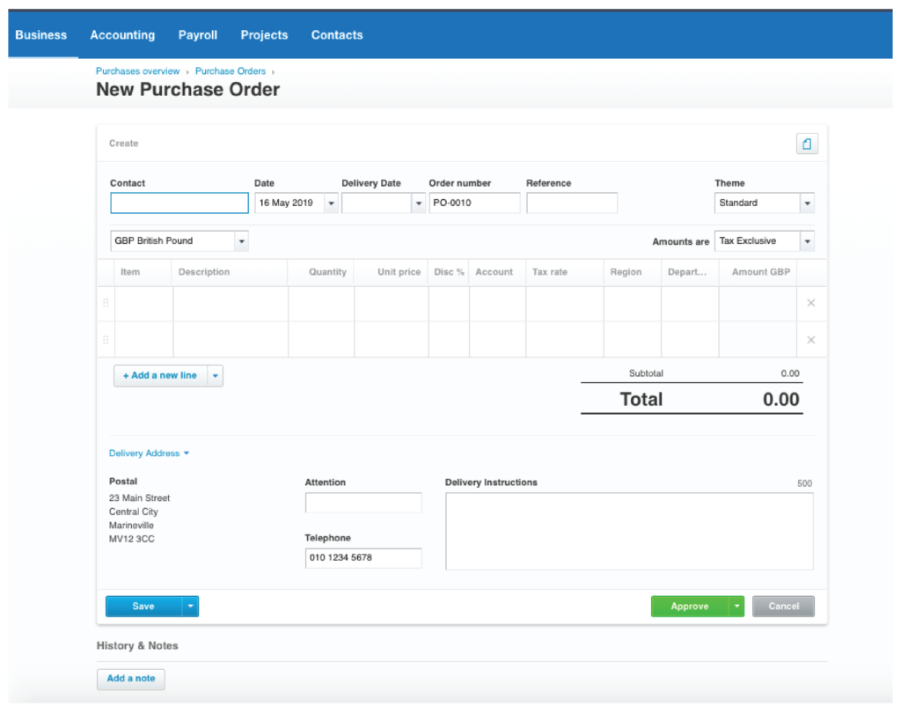The height and width of the screenshot is (722, 901).
Task: Remove the second line item row
Action: (810, 340)
